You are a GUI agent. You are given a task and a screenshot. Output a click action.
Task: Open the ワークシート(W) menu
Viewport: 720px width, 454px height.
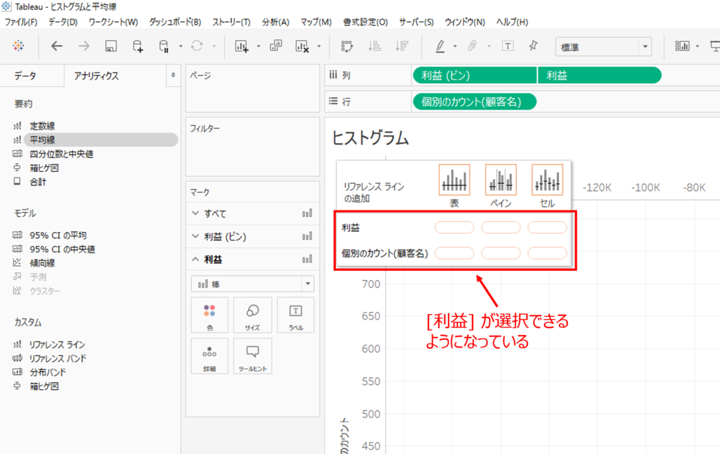coord(113,22)
